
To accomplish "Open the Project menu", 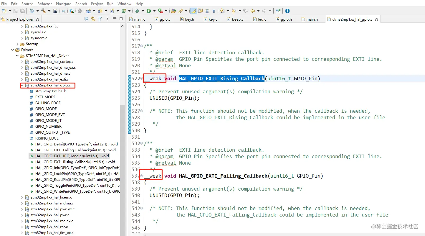I will pyautogui.click(x=97, y=4).
